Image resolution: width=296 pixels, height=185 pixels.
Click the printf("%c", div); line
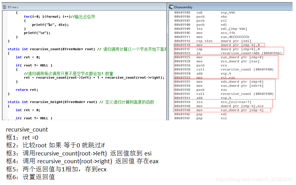click(x=50, y=25)
